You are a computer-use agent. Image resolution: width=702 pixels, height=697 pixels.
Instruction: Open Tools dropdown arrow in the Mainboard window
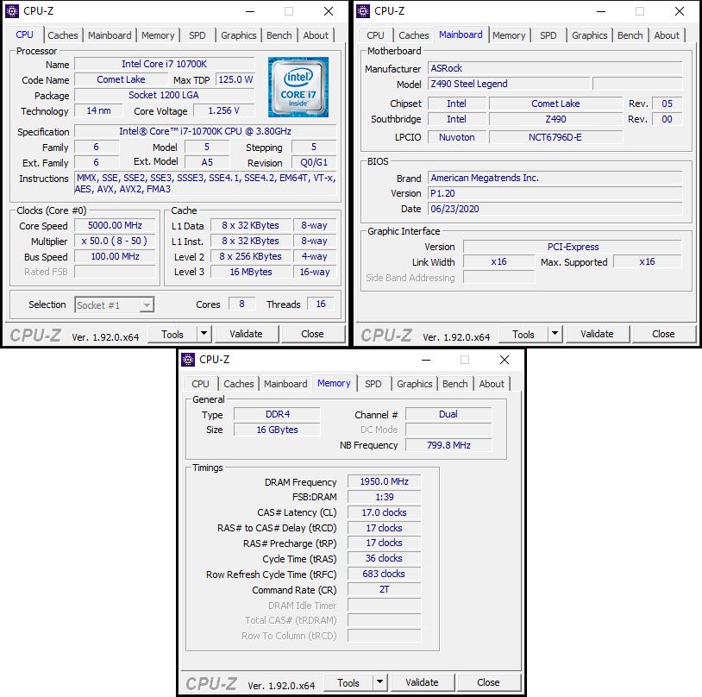point(555,334)
